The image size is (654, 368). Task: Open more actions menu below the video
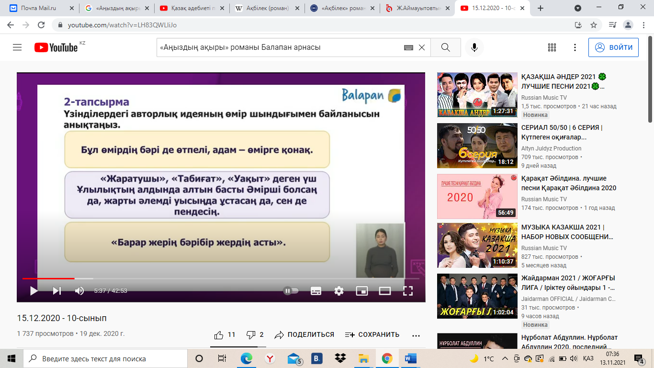coord(416,335)
